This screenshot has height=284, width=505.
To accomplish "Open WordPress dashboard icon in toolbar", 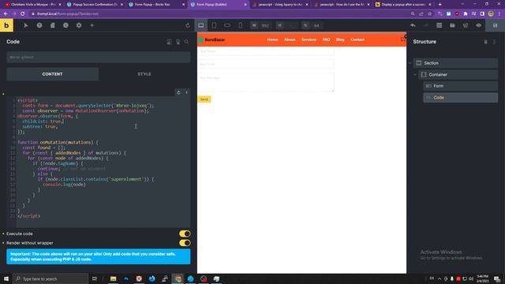I will tap(466, 25).
